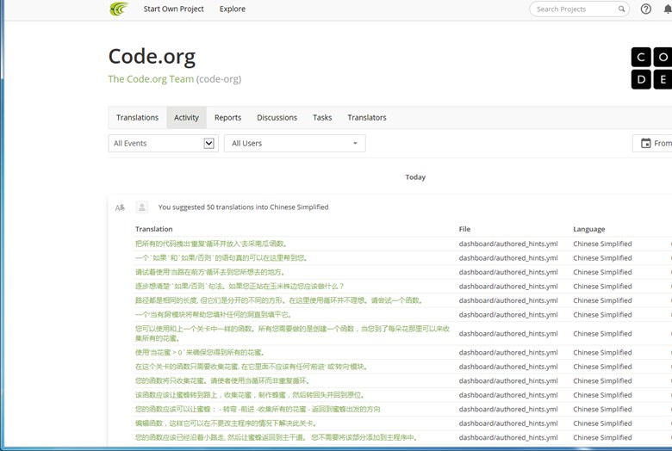Switch to the Translators tab

pyautogui.click(x=367, y=117)
